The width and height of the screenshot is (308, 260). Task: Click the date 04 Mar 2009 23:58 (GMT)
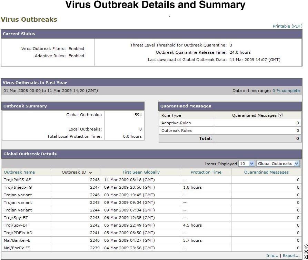tap(129, 248)
